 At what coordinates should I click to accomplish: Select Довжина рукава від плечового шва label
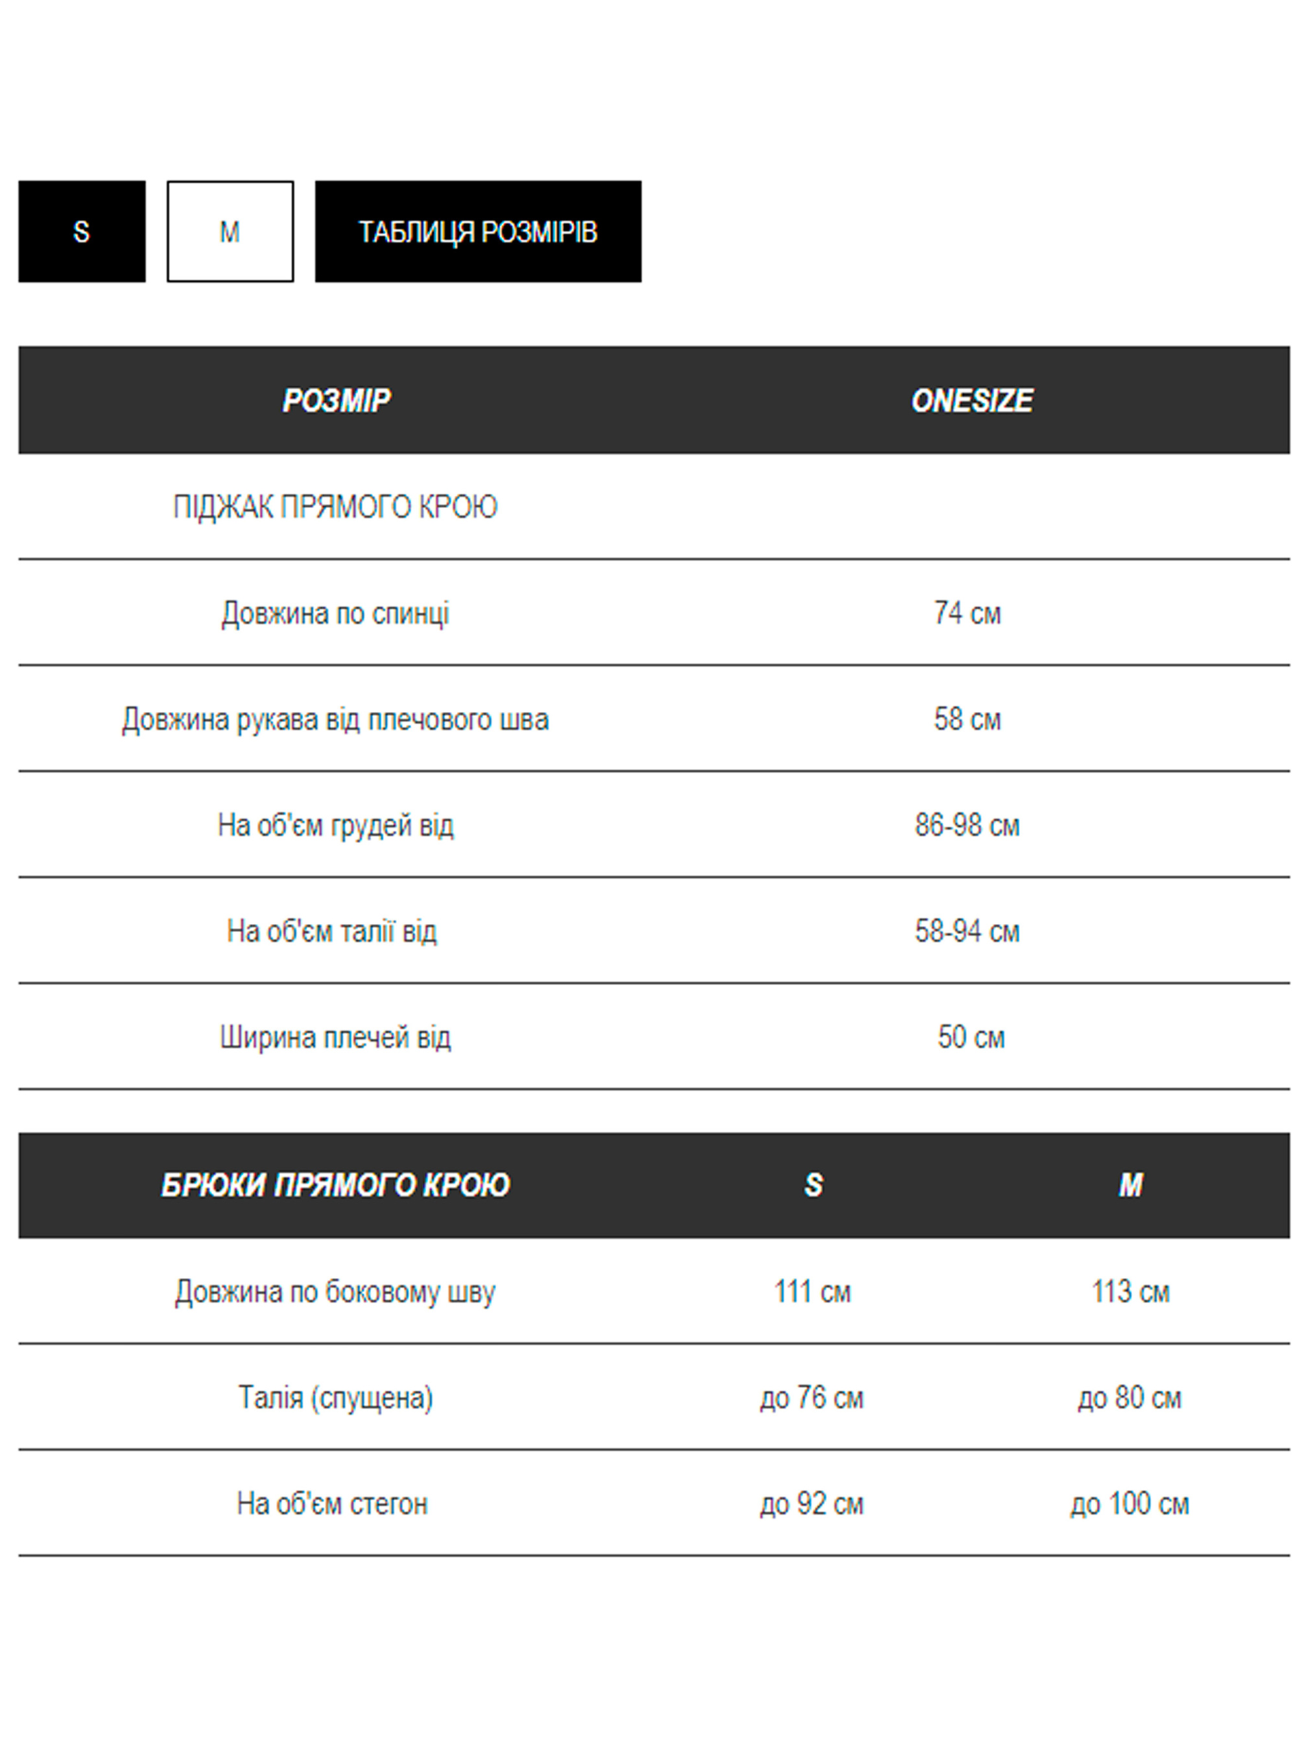pos(335,720)
